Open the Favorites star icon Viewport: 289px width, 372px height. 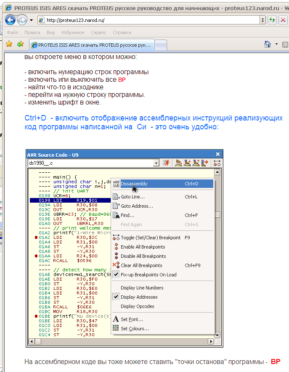click(x=9, y=44)
